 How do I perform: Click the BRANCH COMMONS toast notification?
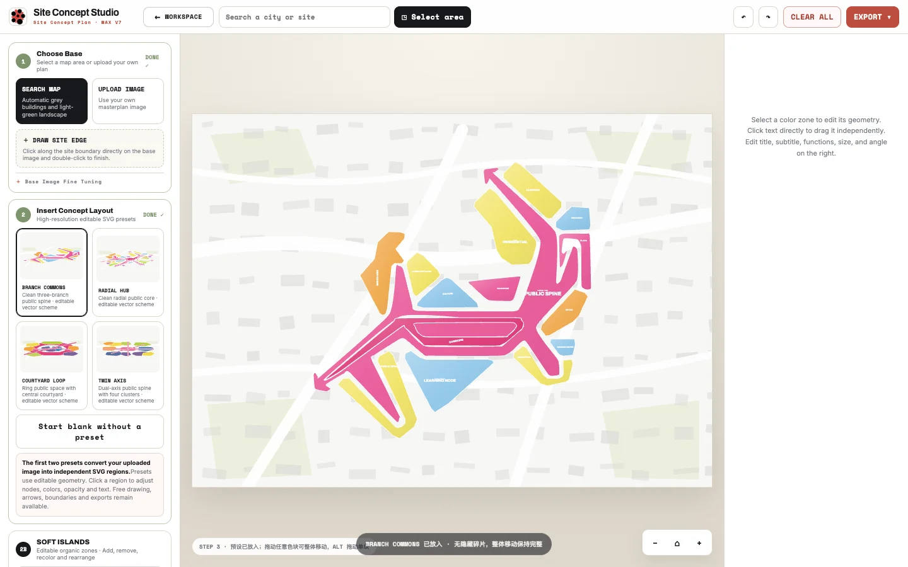454,544
